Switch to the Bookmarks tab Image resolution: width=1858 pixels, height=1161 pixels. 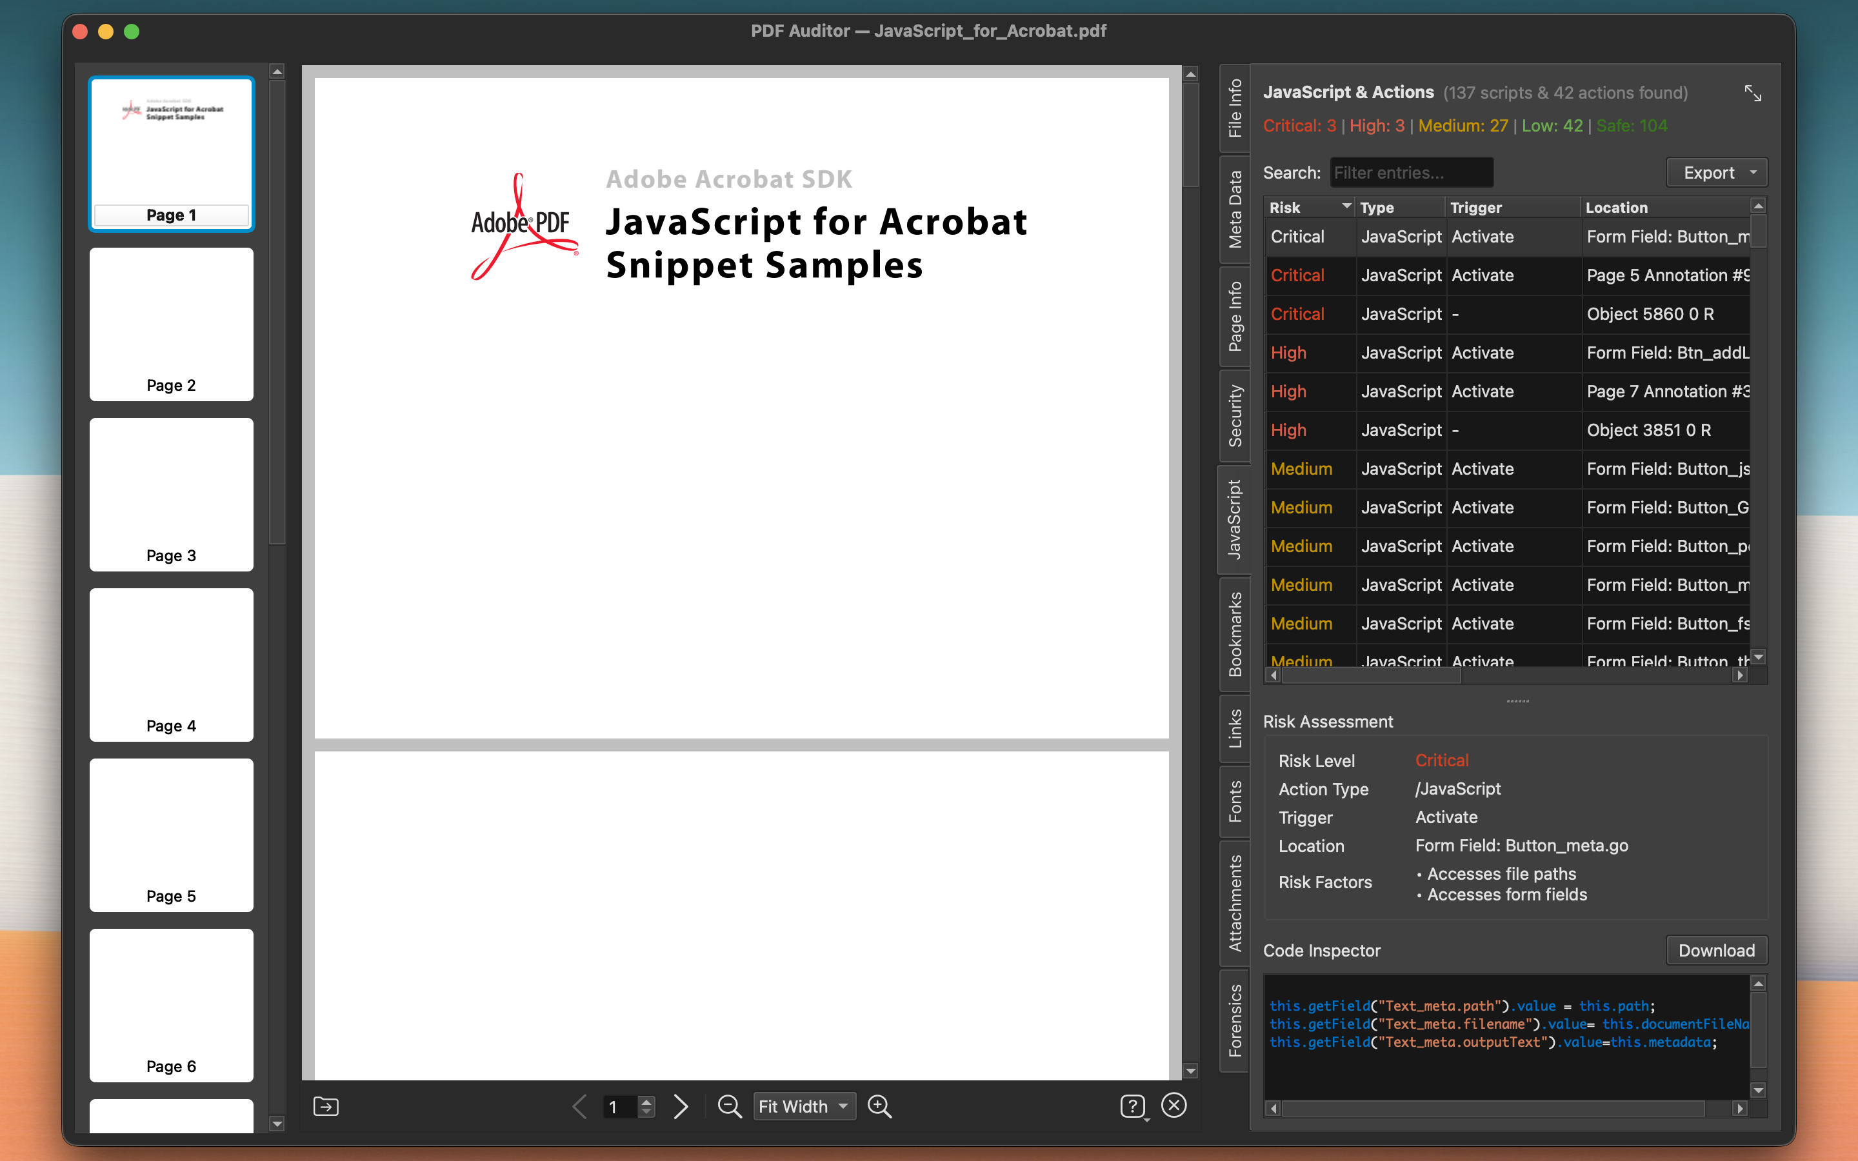point(1235,633)
